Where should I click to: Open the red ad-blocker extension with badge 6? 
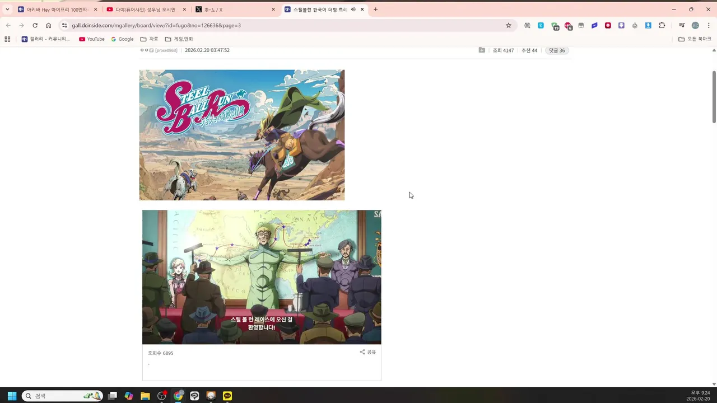(568, 26)
